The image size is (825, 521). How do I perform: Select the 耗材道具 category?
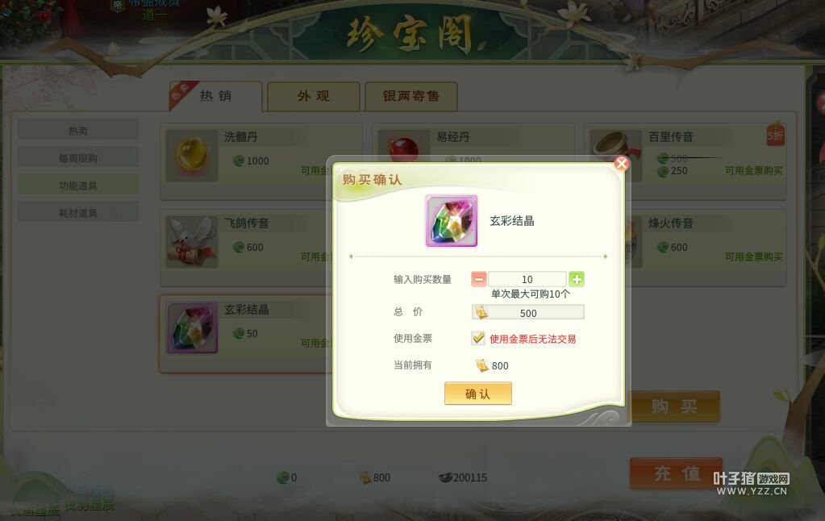pos(78,213)
